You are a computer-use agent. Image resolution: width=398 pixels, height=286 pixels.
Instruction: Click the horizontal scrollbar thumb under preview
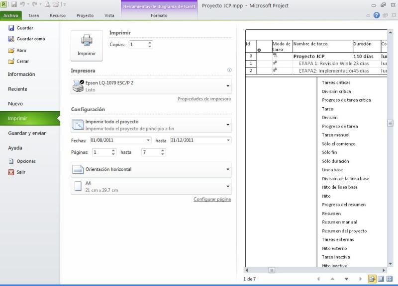[272, 270]
